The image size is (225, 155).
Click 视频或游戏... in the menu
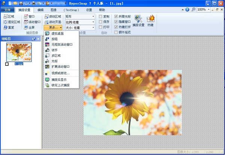(x=60, y=73)
